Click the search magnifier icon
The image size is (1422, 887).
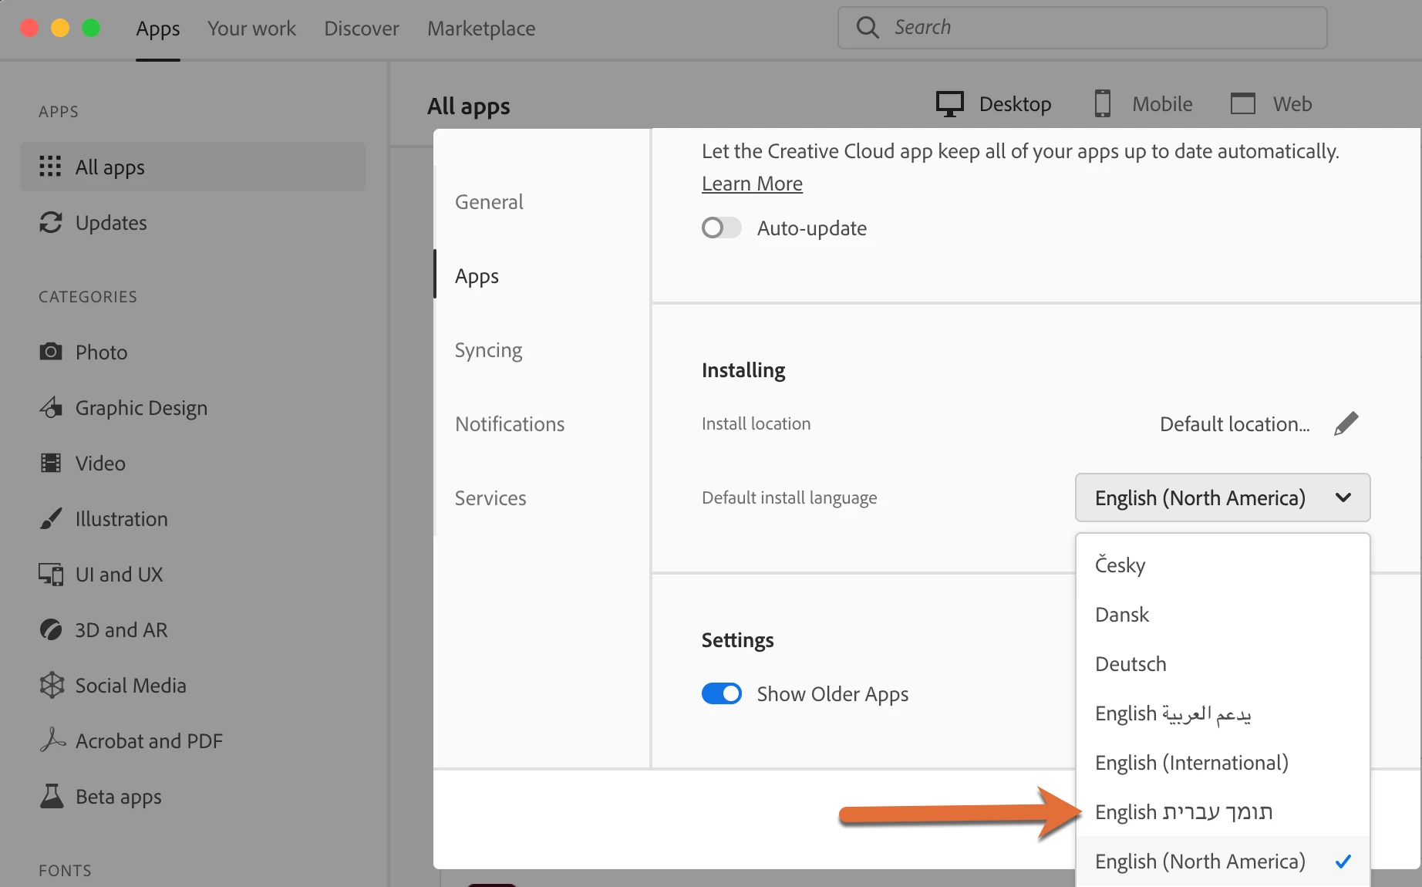pyautogui.click(x=868, y=28)
